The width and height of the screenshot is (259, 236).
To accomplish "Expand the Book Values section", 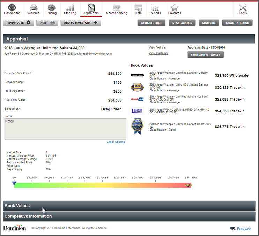I will 129,206.
